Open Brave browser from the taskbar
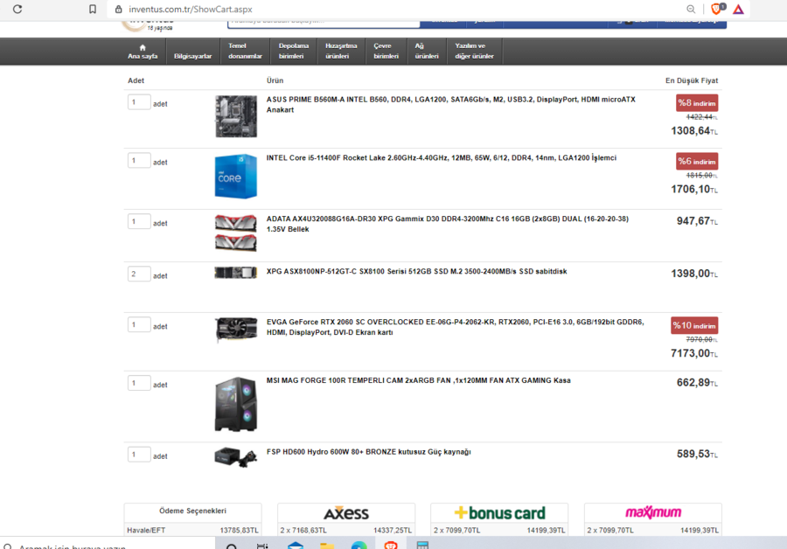Image resolution: width=787 pixels, height=549 pixels. [391, 545]
